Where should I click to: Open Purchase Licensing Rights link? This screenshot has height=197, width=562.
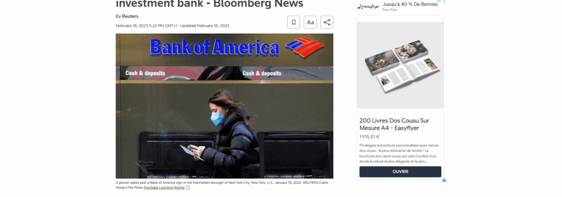164,187
